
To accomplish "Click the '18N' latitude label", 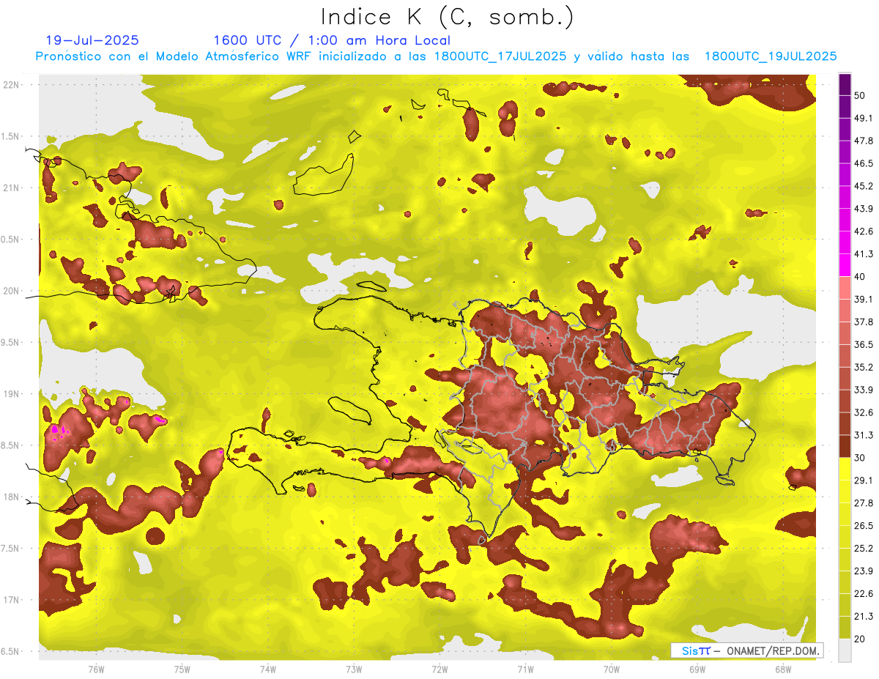I will pos(12,497).
